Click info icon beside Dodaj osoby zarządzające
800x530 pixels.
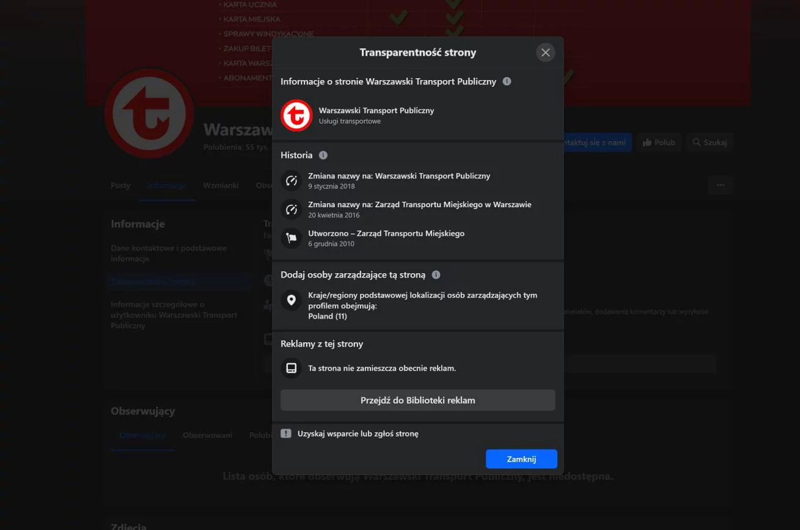436,275
